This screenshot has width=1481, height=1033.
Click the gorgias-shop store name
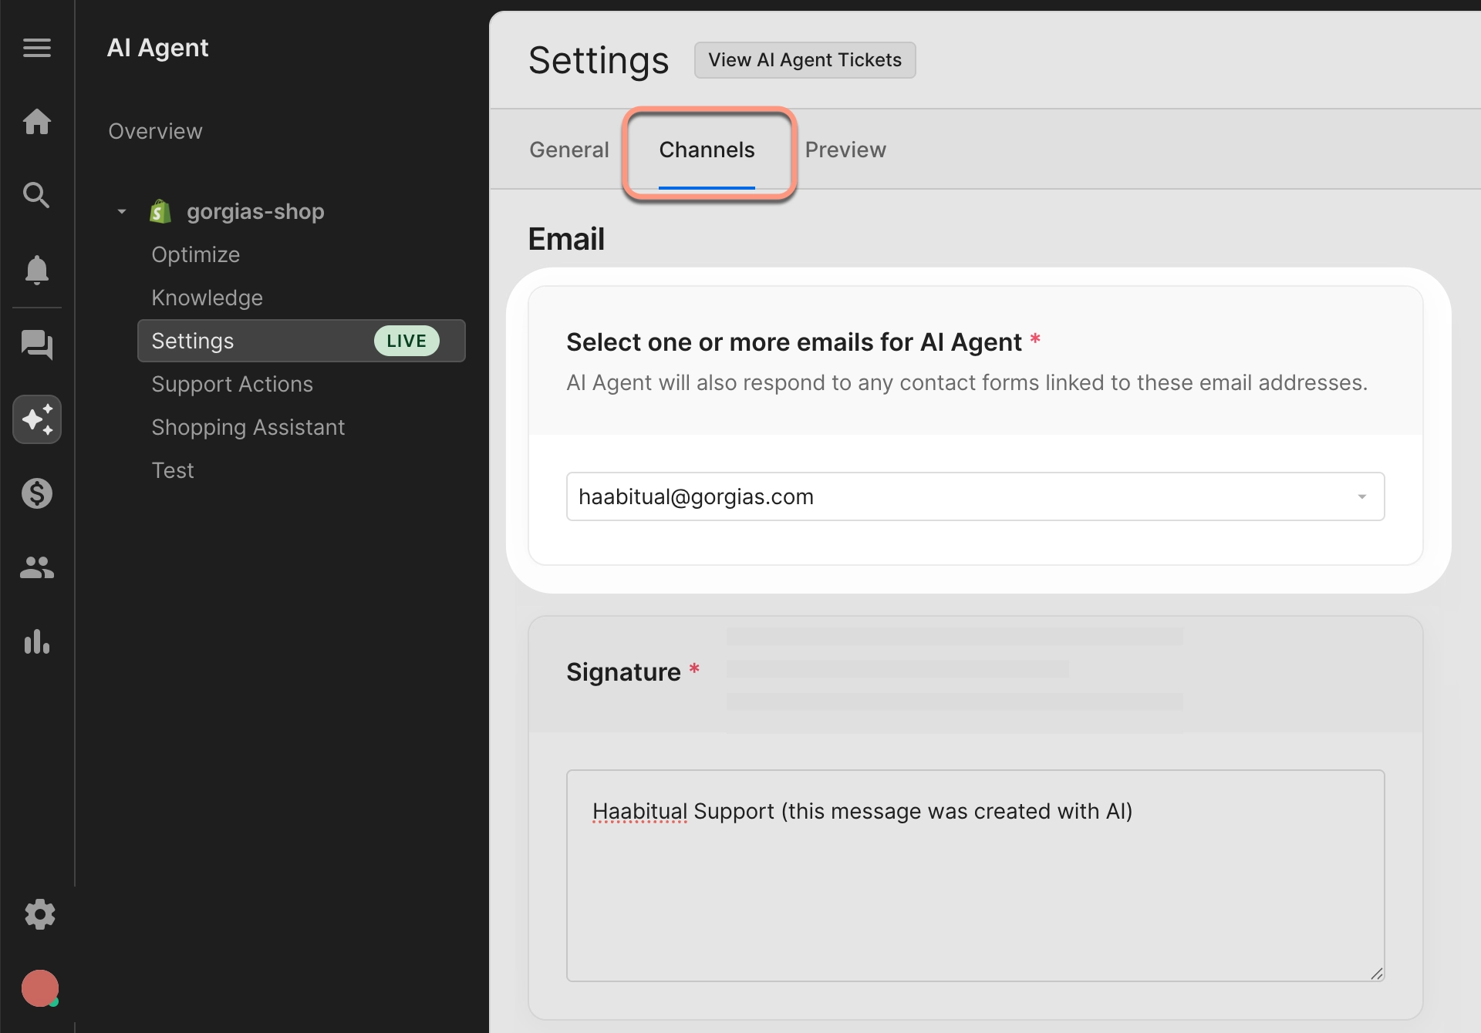pos(255,211)
